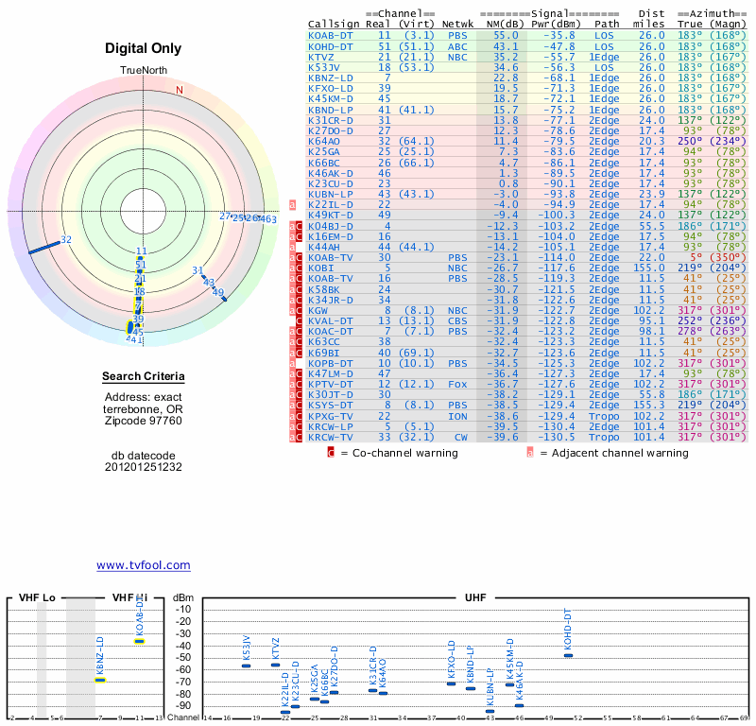Click the UHF chart title
The image size is (756, 726).
(475, 597)
